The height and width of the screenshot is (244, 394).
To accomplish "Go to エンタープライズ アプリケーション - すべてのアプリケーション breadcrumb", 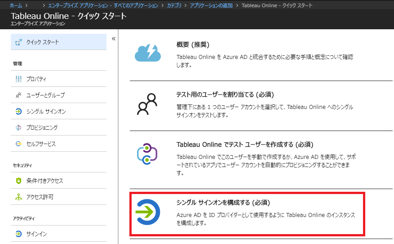I will tap(103, 5).
